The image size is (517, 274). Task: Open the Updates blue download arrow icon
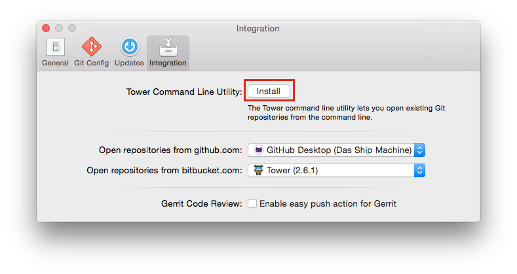click(129, 47)
